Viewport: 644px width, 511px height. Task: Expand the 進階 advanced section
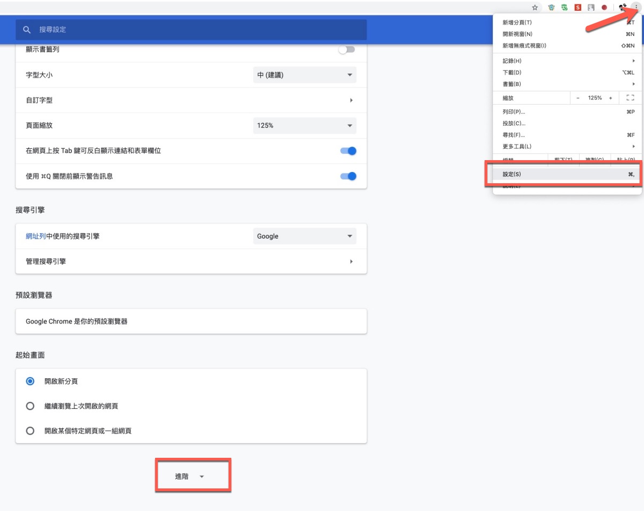[189, 476]
